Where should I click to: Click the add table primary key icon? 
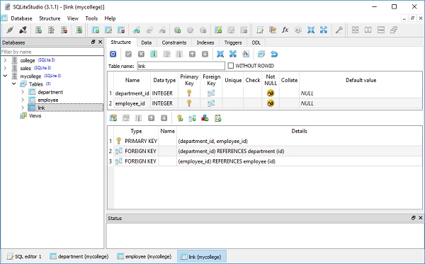coord(180,118)
